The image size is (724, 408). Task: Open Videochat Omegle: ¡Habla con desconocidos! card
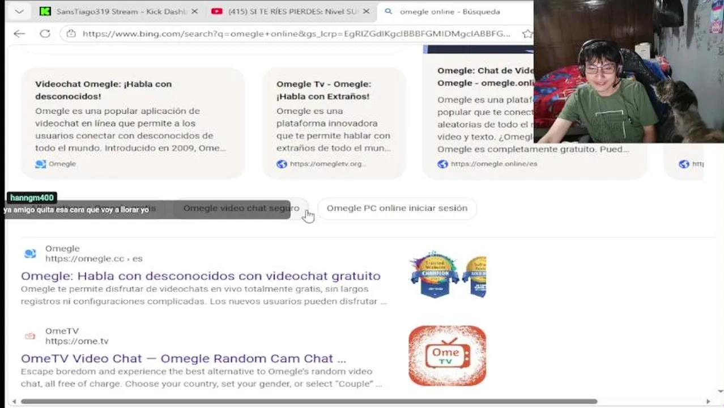click(133, 123)
